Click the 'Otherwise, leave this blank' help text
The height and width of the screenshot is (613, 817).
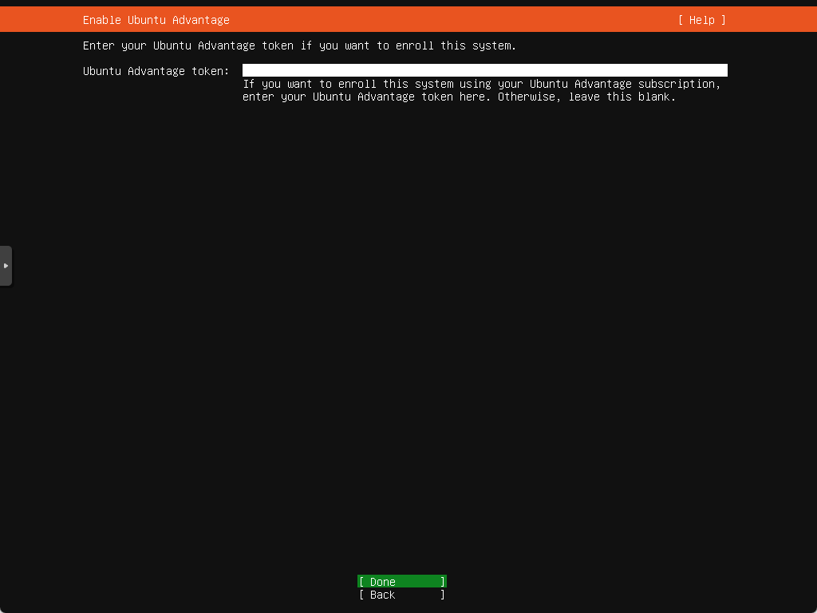(x=586, y=97)
